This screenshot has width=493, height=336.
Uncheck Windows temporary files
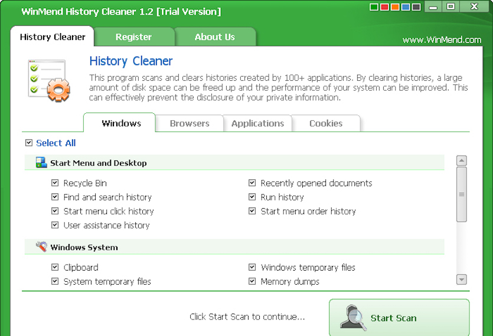tap(252, 267)
